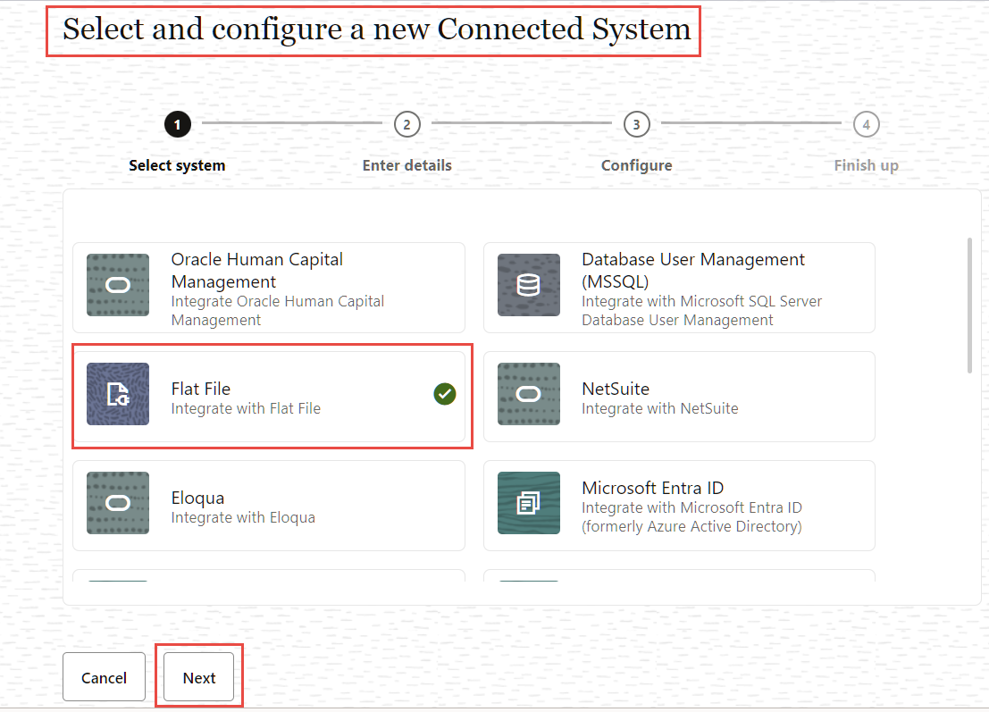Open the Configure step label
The image size is (989, 712).
(x=636, y=165)
